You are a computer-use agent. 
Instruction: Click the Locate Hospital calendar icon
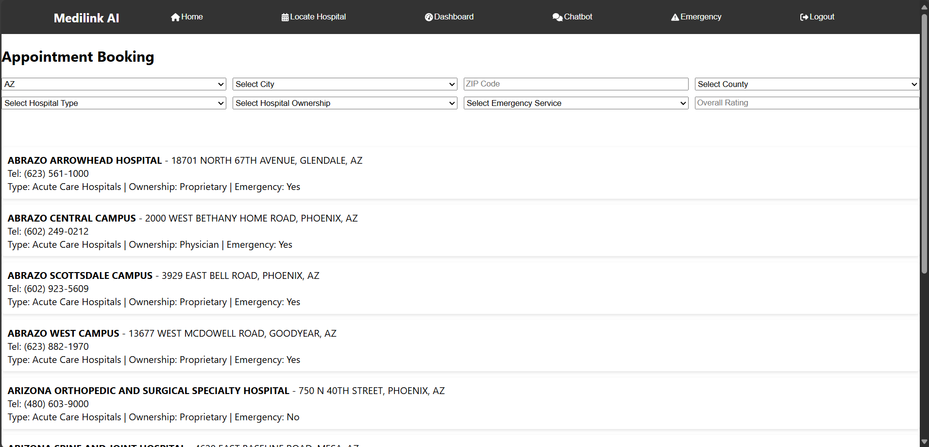click(285, 17)
